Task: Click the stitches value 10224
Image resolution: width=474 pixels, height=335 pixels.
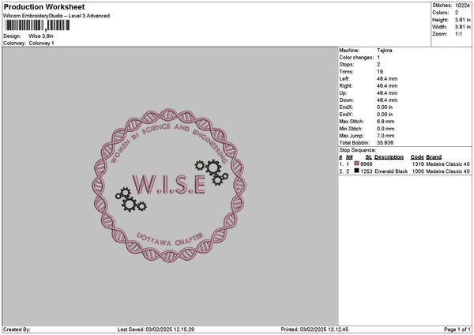Action: point(462,6)
